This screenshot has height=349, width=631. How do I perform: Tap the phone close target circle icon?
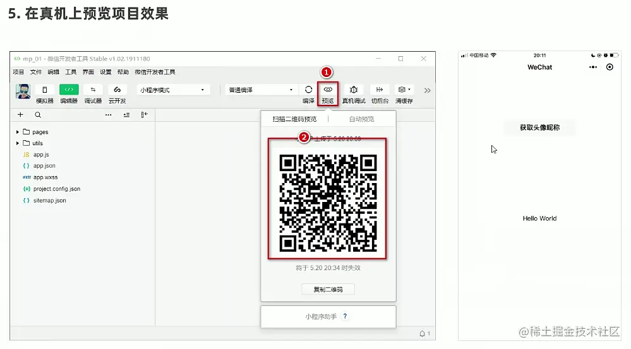610,67
